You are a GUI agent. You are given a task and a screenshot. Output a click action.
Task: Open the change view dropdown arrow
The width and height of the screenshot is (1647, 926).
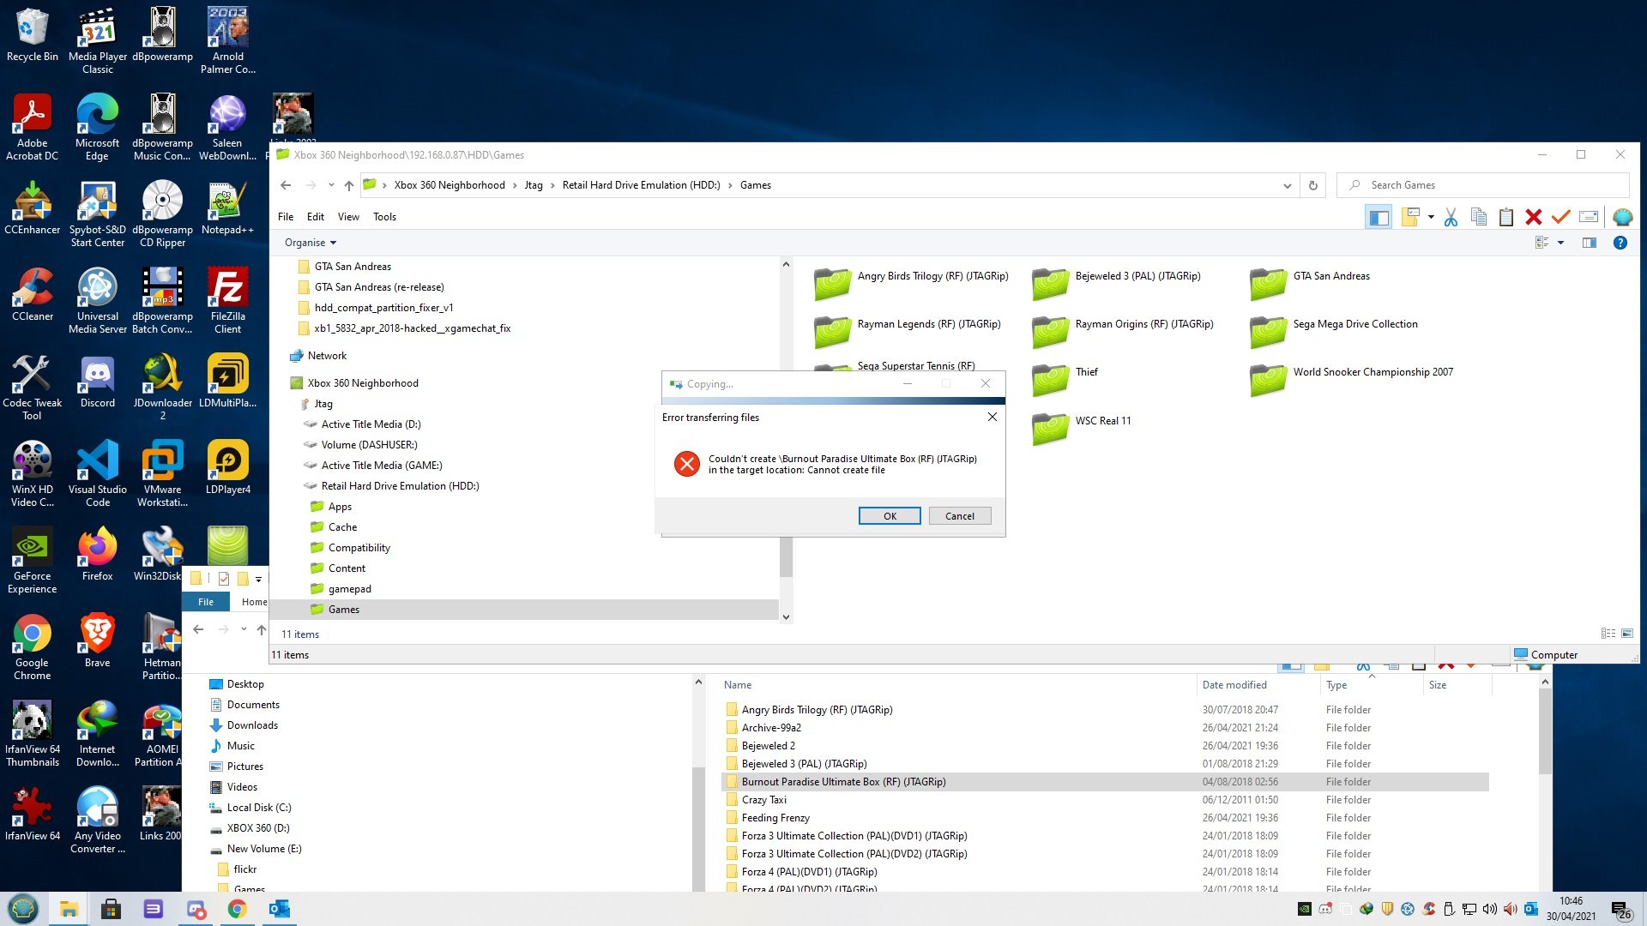click(1560, 243)
